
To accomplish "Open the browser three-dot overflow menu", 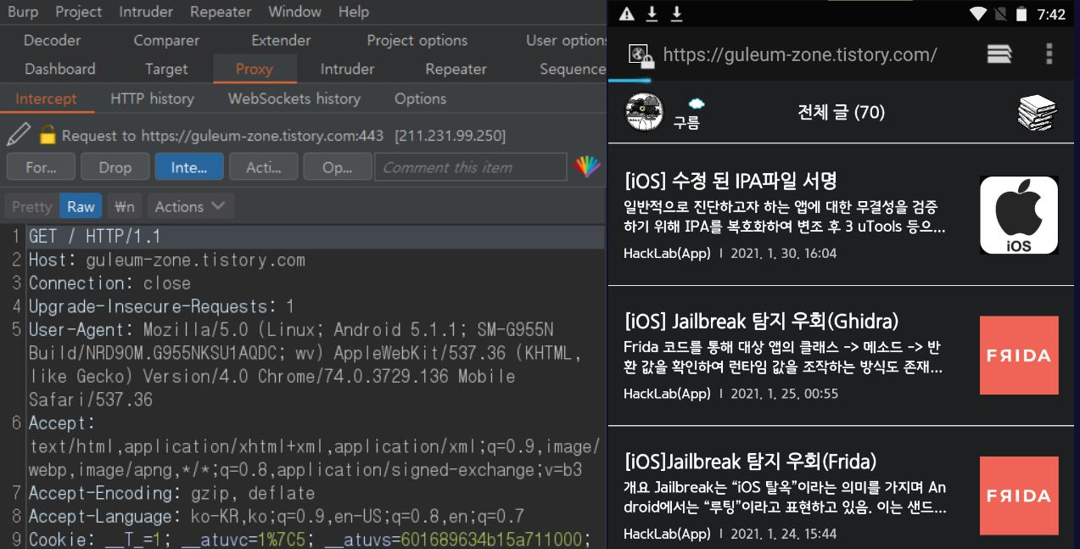I will click(1049, 53).
